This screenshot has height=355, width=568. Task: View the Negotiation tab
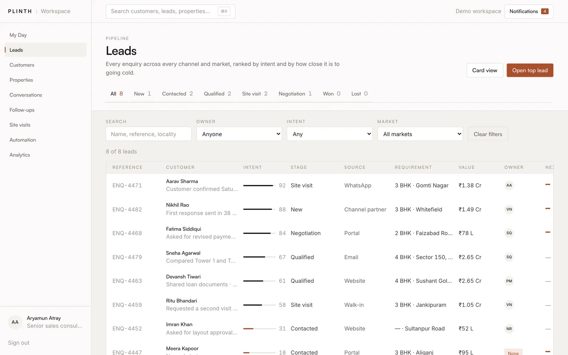[295, 94]
